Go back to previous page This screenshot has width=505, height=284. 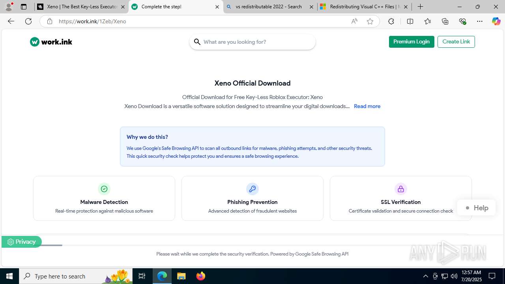click(x=11, y=21)
